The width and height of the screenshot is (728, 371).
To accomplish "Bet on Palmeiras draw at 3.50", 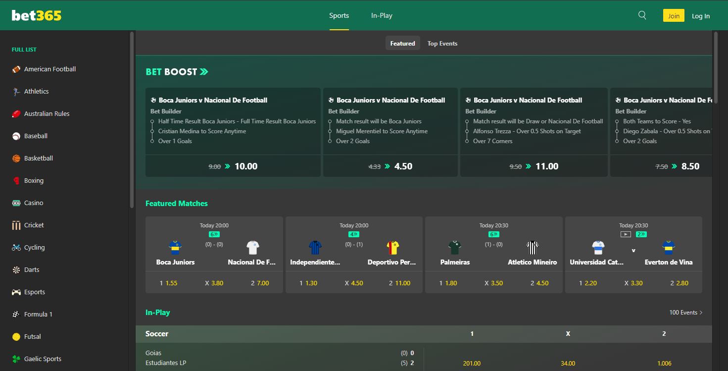I will click(x=494, y=283).
